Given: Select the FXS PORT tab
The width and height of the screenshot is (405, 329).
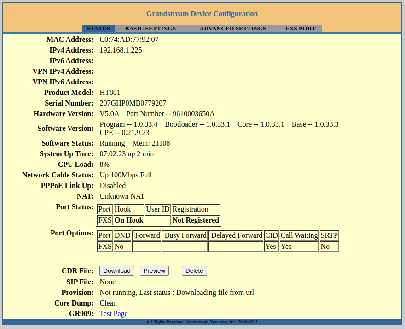Looking at the screenshot, I should click(x=301, y=28).
